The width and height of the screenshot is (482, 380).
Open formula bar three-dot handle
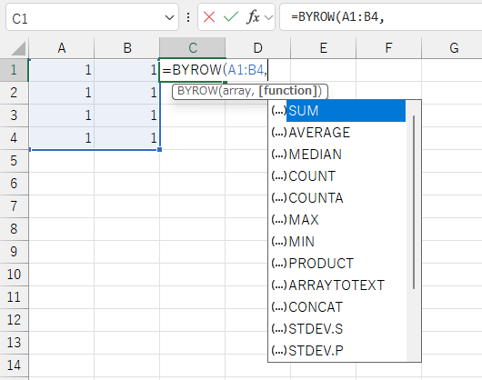point(188,17)
